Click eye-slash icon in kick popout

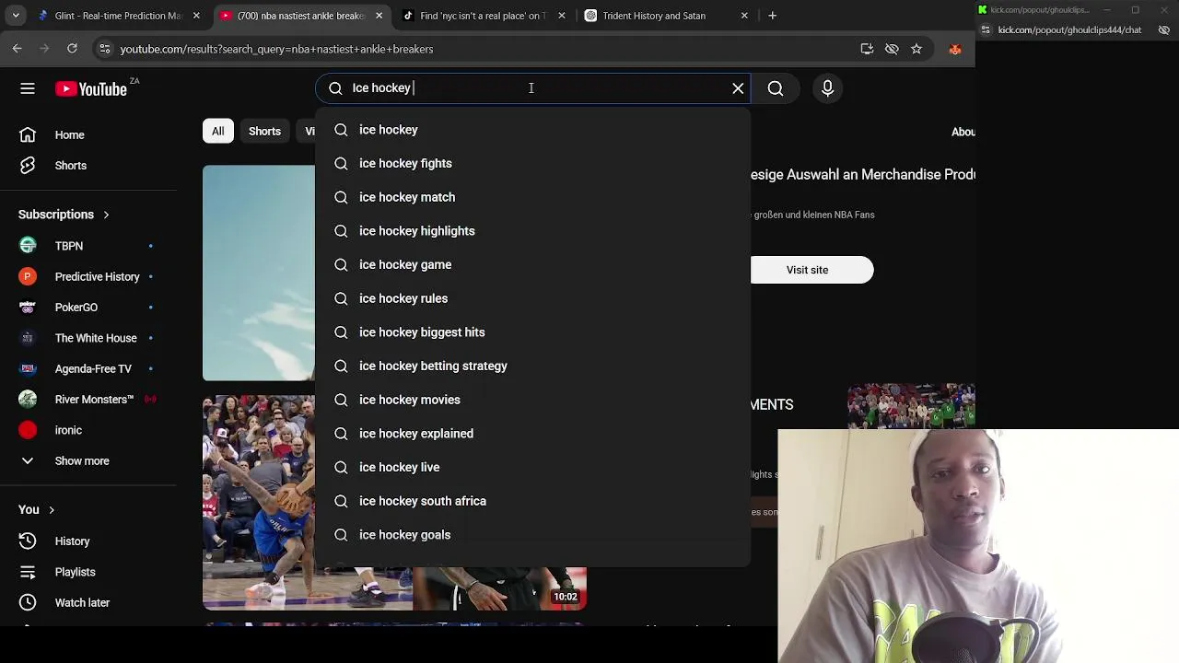1164,29
